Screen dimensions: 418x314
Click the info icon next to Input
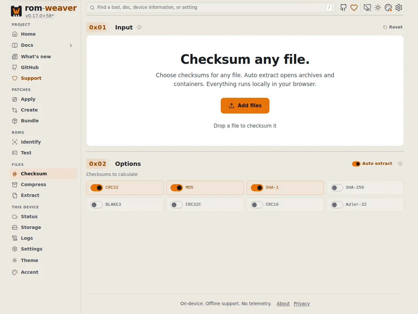point(139,27)
